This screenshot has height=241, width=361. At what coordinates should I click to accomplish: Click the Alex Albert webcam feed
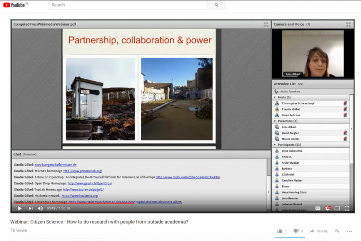click(313, 53)
